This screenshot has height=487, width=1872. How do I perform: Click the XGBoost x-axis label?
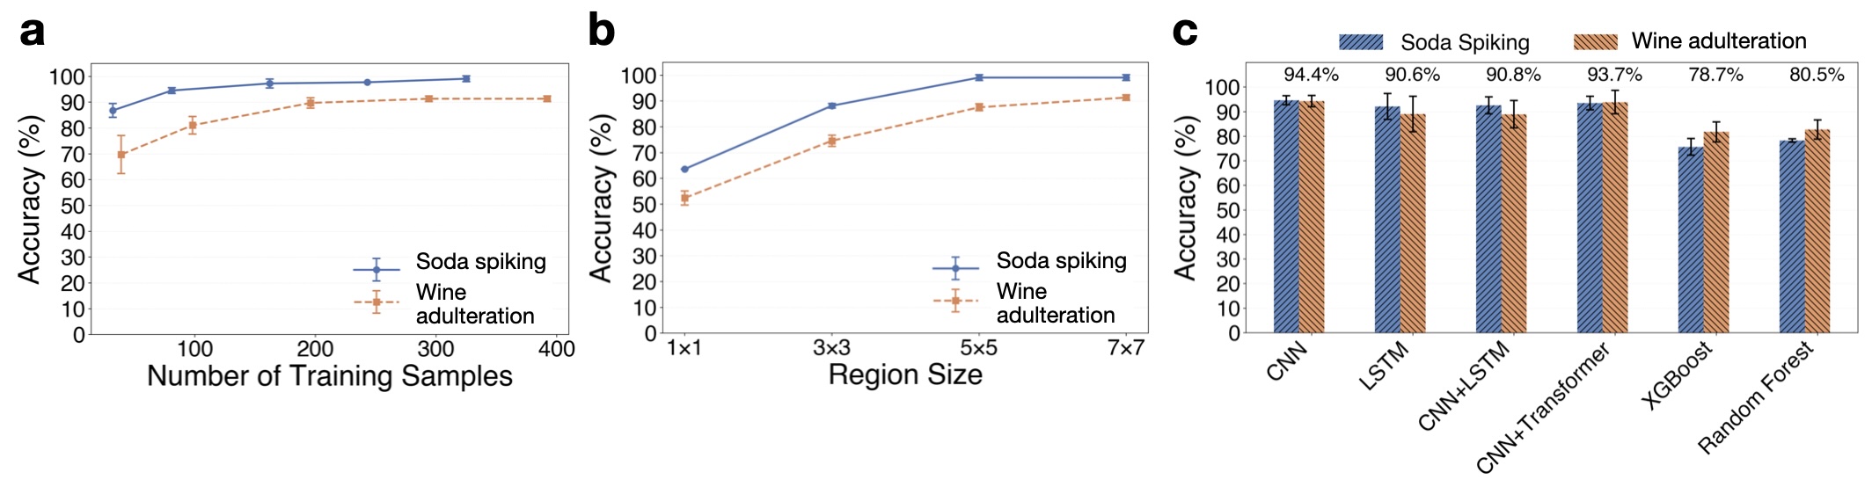1677,376
